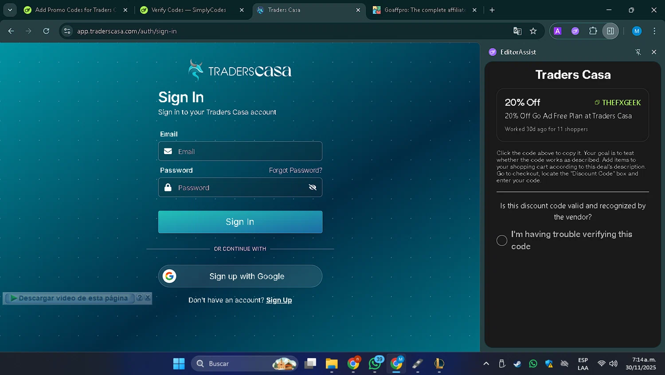Switch to Add Promo Codes tab
This screenshot has width=665, height=375.
click(75, 10)
